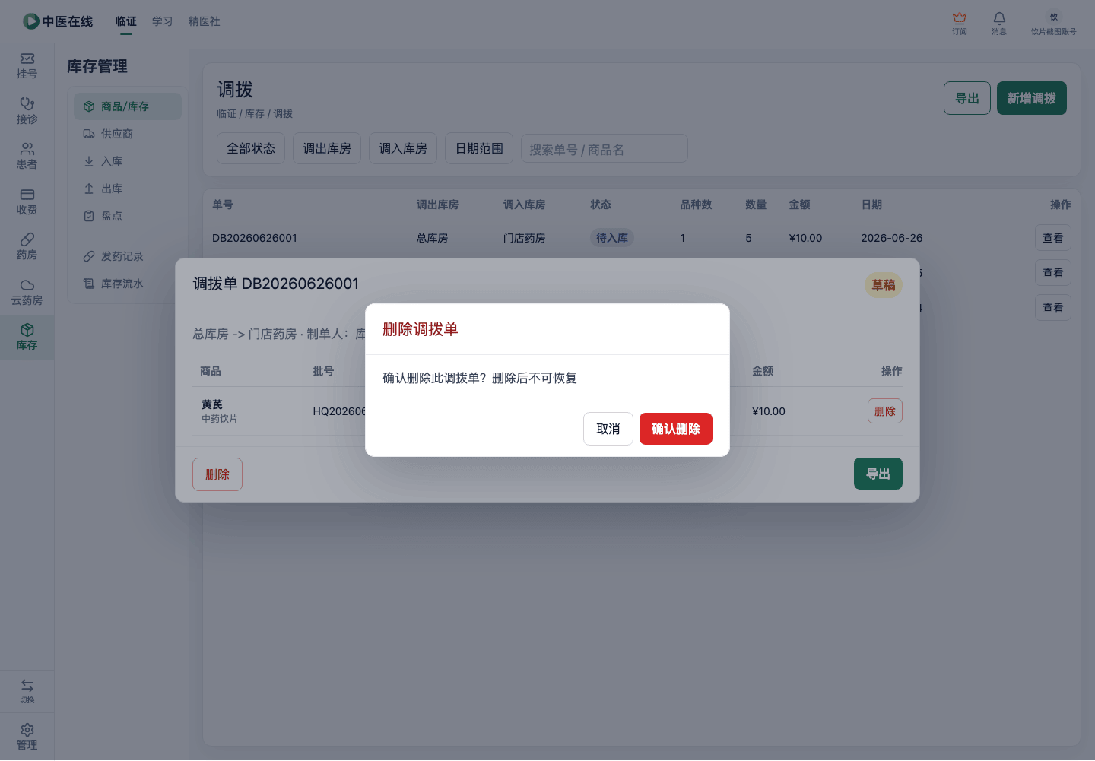
Task: Click the red 确认删除 button
Action: 676,429
